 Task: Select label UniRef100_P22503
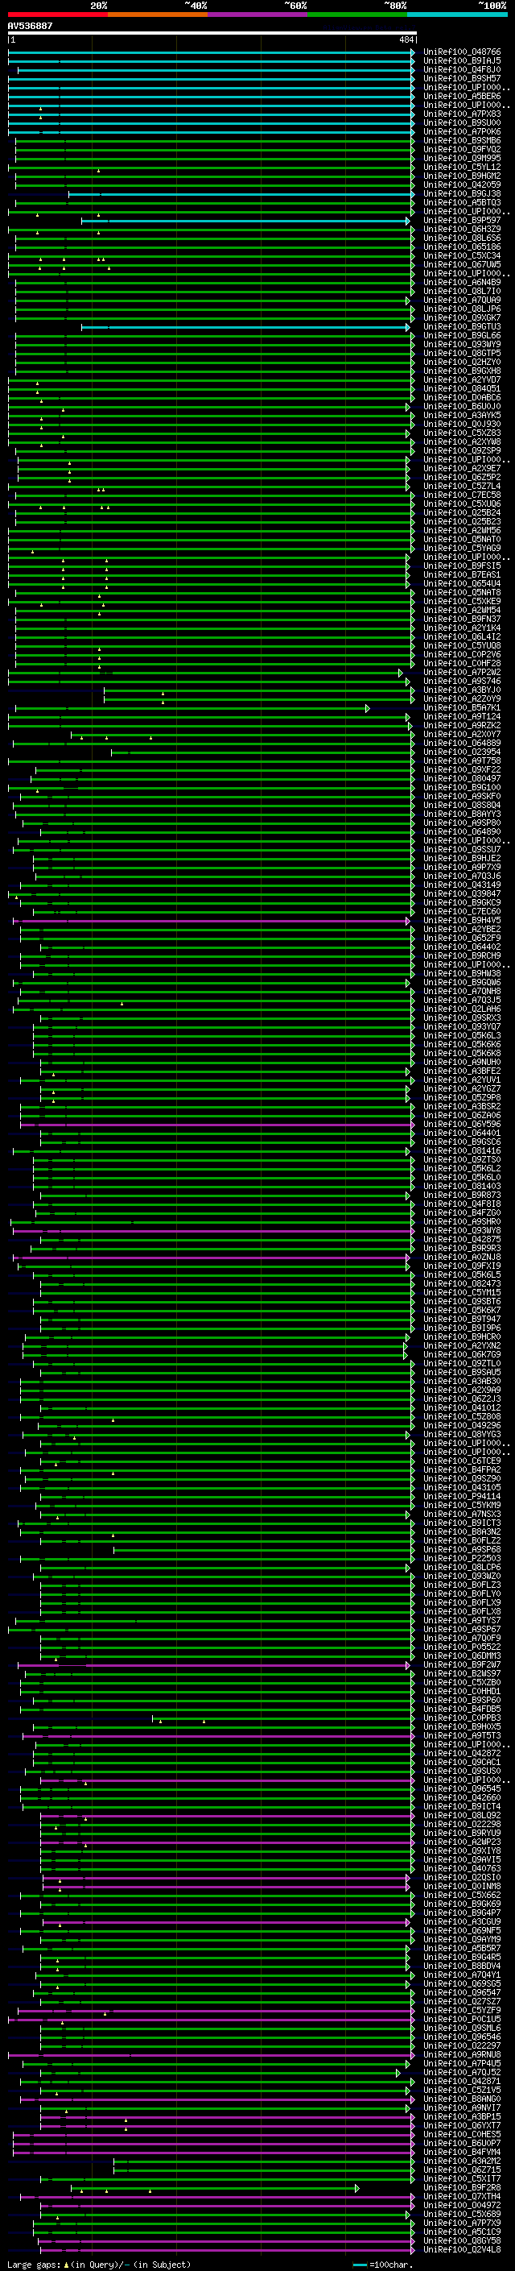point(462,1559)
